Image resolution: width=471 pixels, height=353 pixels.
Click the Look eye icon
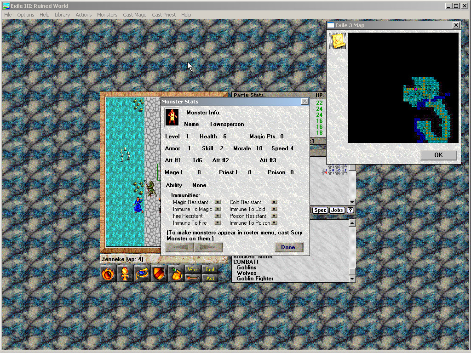[142, 273]
